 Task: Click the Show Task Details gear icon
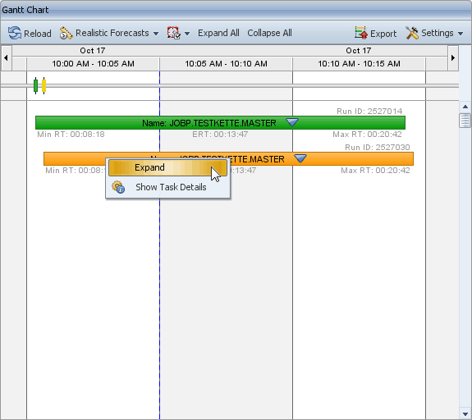[x=118, y=187]
